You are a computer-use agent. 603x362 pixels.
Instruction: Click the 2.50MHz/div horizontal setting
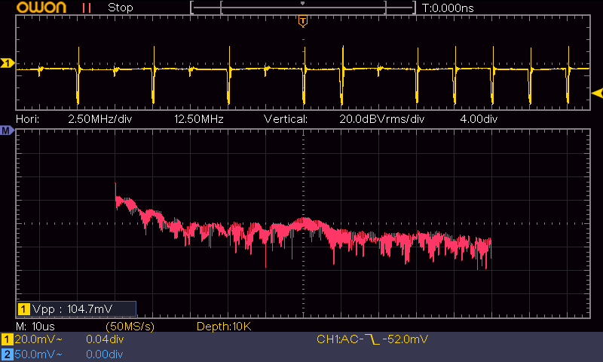(100, 119)
